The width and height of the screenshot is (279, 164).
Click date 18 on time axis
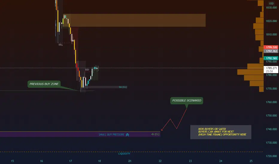tap(99, 161)
